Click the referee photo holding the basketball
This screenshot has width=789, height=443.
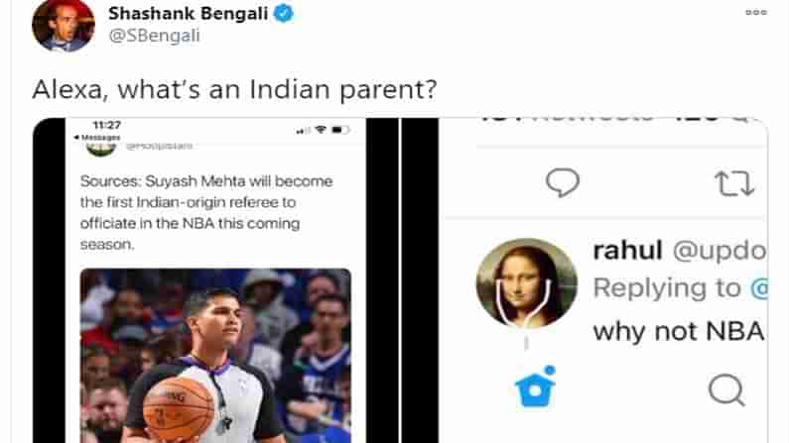click(x=215, y=355)
